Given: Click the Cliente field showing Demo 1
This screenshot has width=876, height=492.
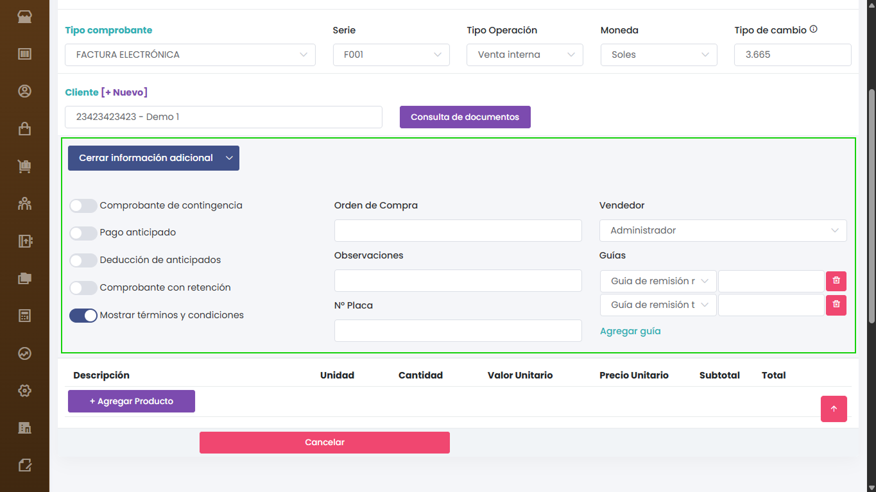Looking at the screenshot, I should click(x=223, y=117).
